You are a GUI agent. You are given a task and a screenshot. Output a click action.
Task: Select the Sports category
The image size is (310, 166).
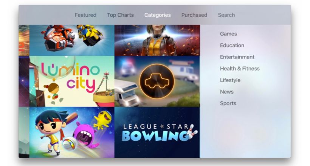pos(228,103)
